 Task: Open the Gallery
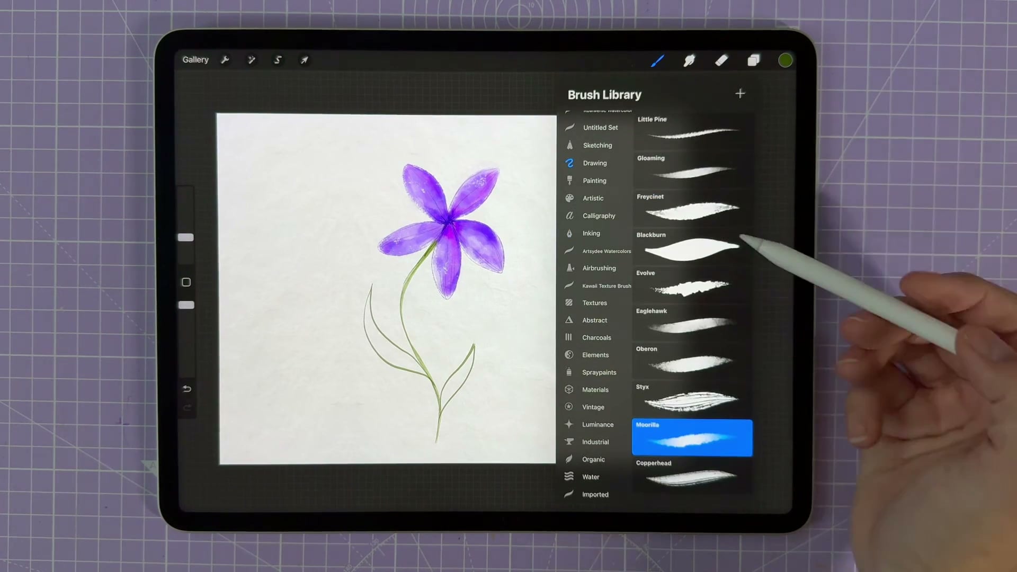point(195,60)
